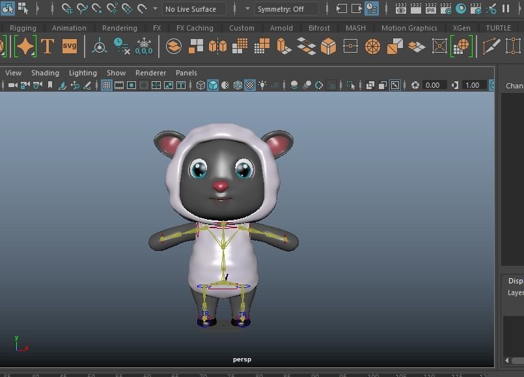Open viewport Panels menu
The image size is (524, 377).
[186, 73]
